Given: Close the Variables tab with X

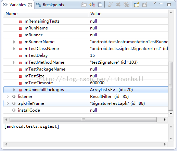Looking at the screenshot, I should pos(30,5).
